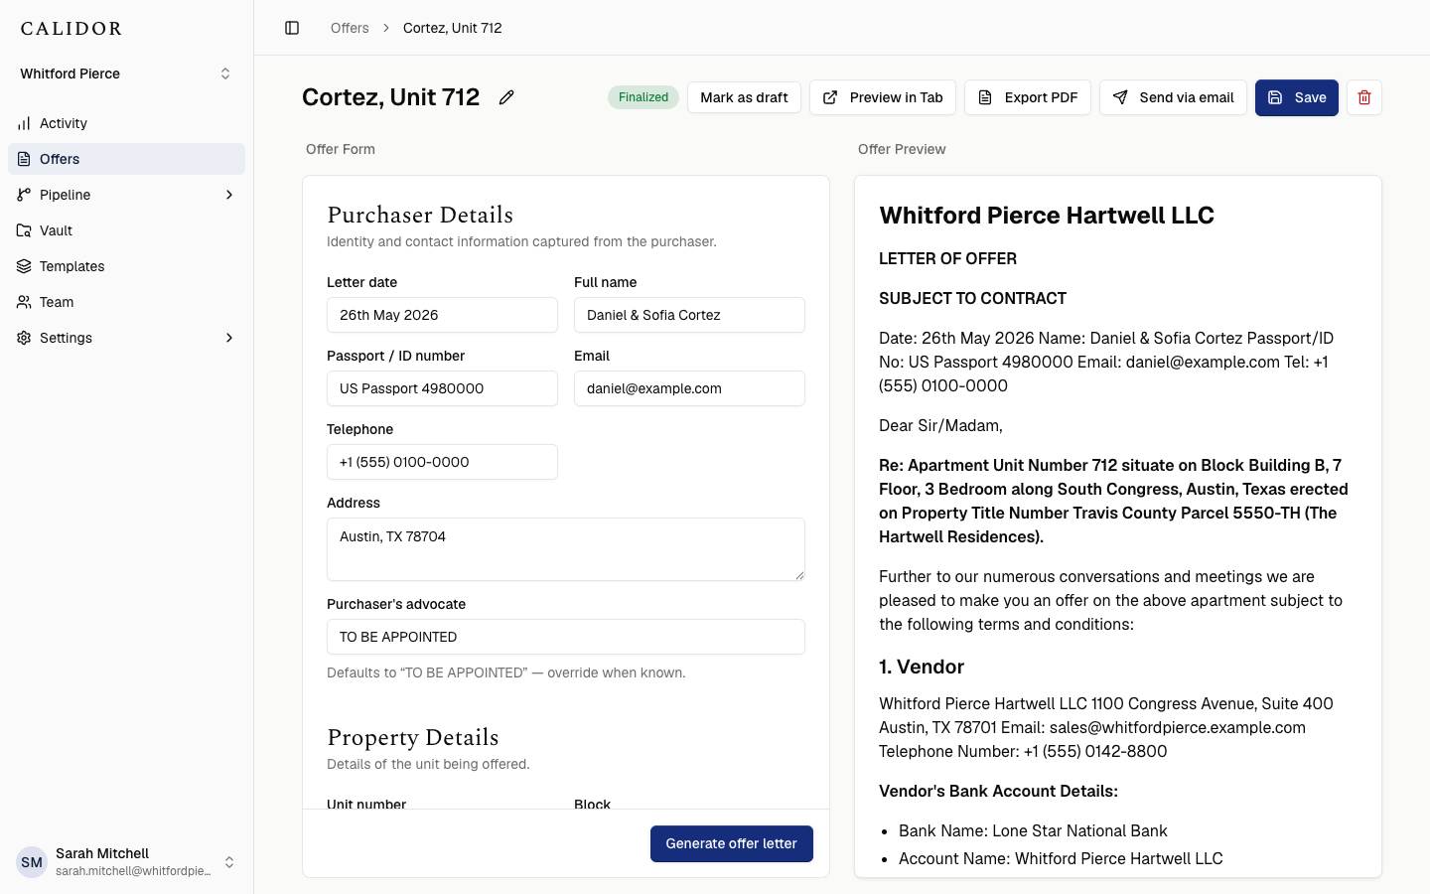Click the Pipeline branch icon
This screenshot has height=894, width=1430.
(x=24, y=195)
